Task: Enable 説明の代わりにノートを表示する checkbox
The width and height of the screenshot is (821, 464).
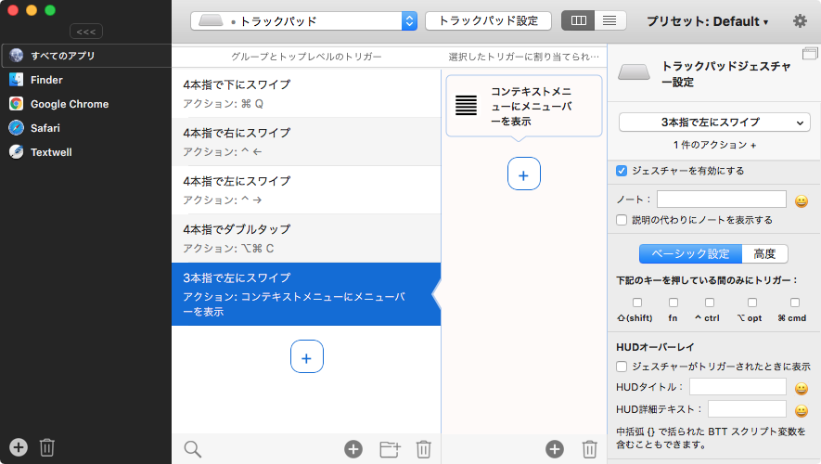Action: [622, 220]
